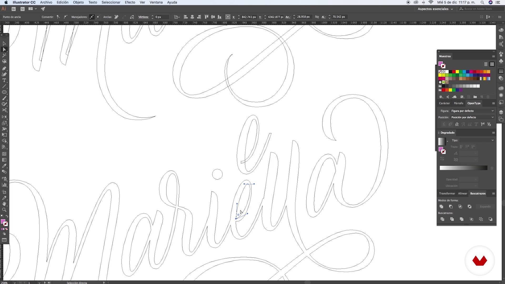Open the Ventana menu

pos(156,2)
